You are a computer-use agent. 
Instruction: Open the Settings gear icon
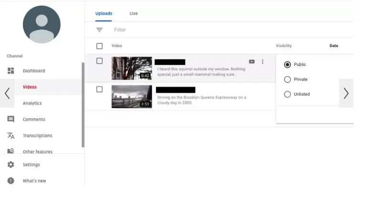[x=11, y=165]
